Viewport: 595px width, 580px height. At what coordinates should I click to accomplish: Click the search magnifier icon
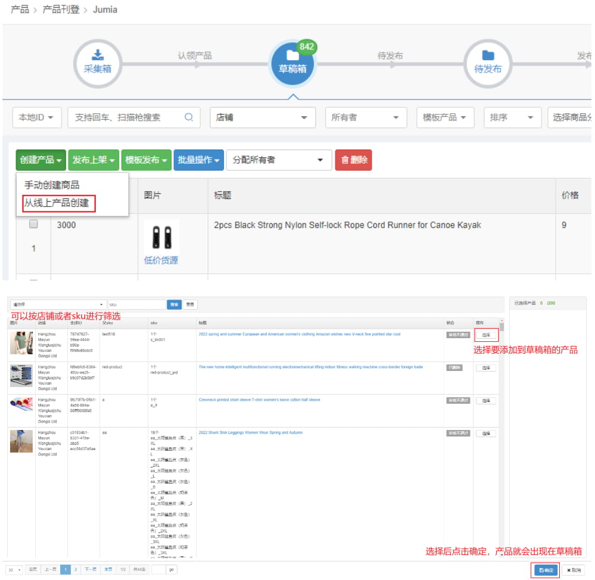188,117
